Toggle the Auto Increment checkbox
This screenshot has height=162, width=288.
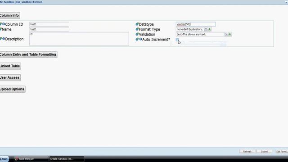pos(177,40)
